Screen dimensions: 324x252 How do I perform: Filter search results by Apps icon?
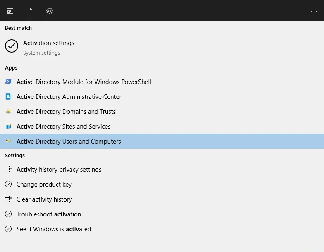[10, 11]
